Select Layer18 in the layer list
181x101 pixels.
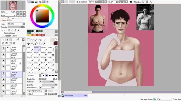tap(12, 74)
